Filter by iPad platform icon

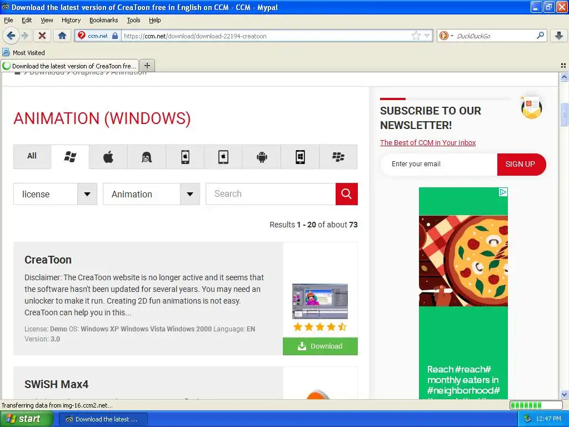tap(223, 157)
